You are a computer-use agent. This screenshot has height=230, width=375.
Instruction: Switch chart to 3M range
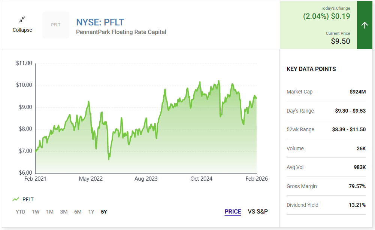[64, 212]
